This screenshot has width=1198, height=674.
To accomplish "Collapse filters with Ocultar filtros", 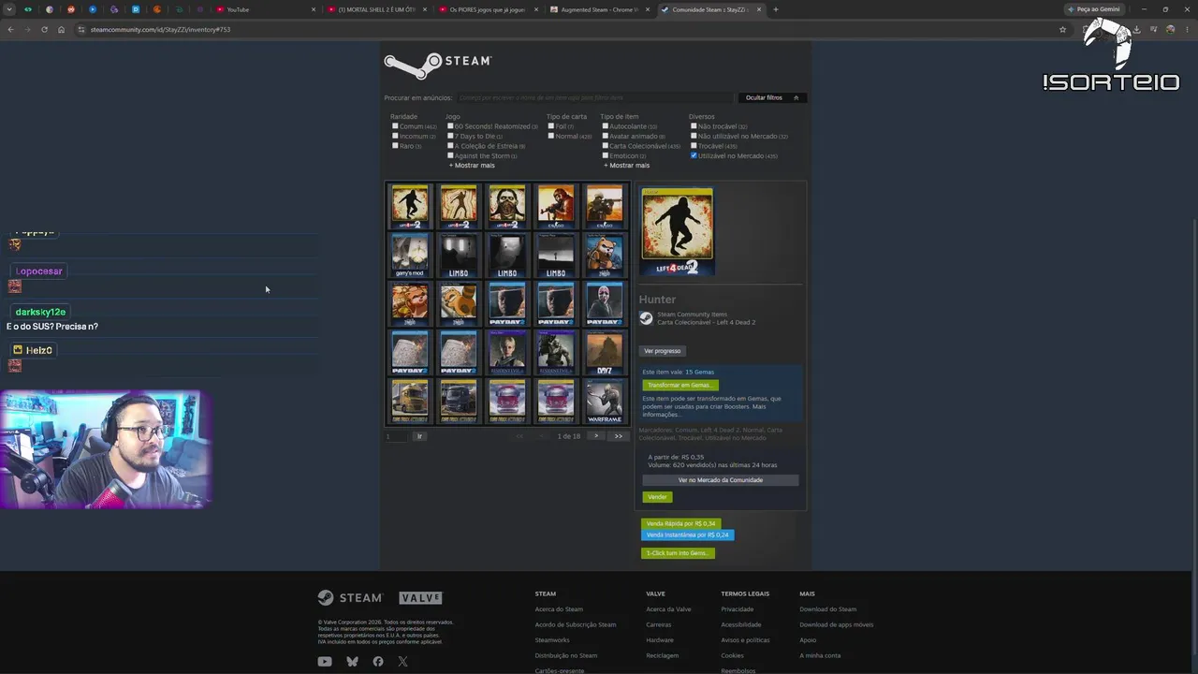I will click(772, 97).
